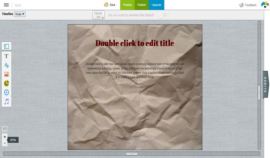Click the Save label
Screen dimensions: 270x158
(x=113, y=5)
